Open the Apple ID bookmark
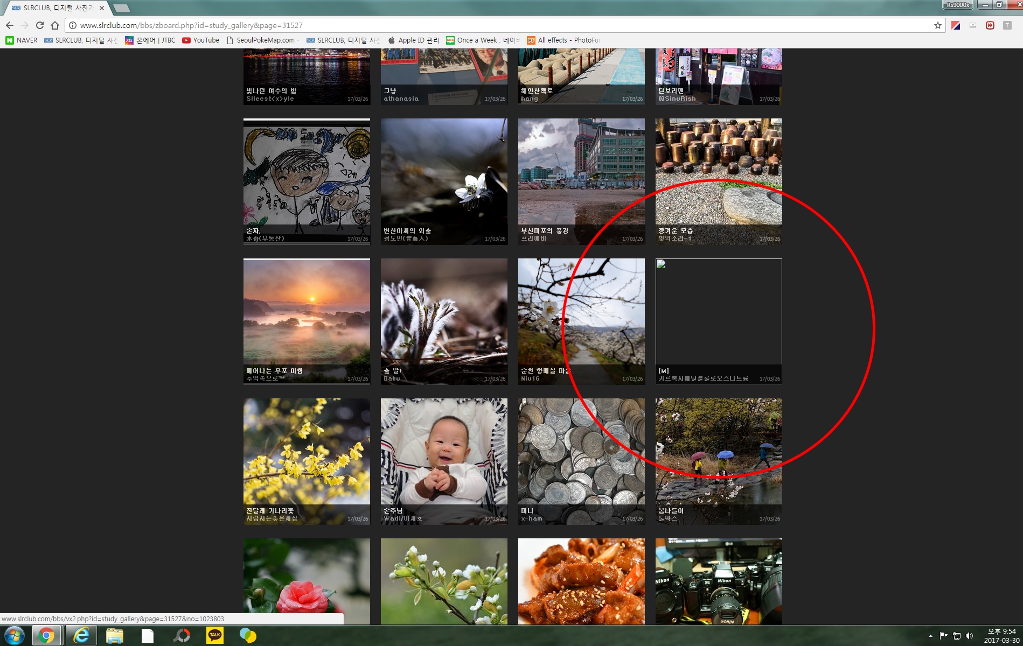Viewport: 1023px width, 646px height. click(x=414, y=40)
